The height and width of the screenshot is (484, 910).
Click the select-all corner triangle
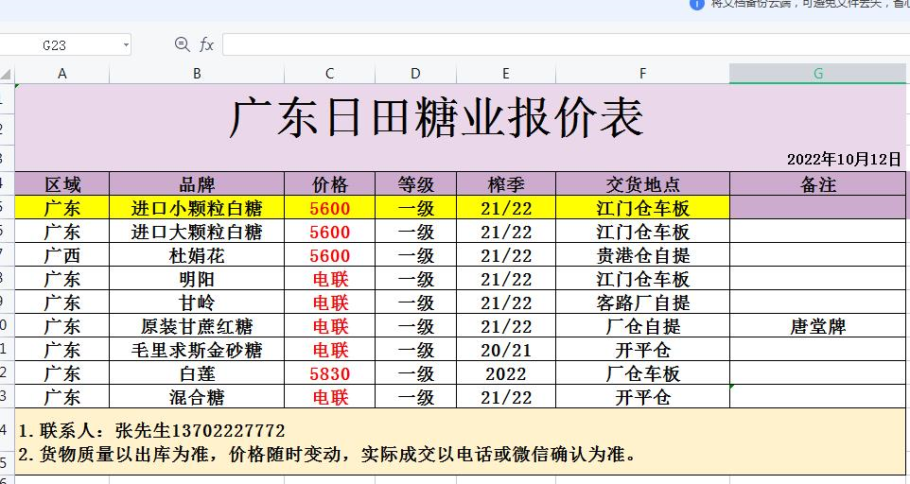(x=7, y=74)
